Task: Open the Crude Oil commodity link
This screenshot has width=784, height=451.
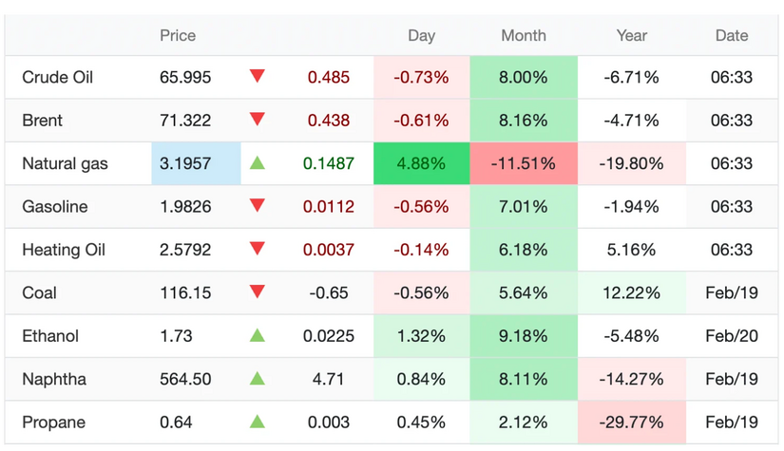Action: pos(58,77)
